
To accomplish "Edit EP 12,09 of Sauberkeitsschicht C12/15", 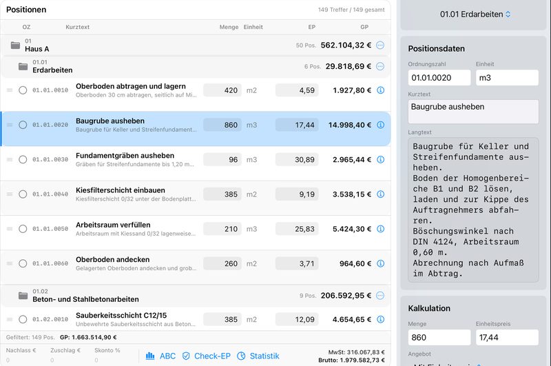I will coord(297,319).
